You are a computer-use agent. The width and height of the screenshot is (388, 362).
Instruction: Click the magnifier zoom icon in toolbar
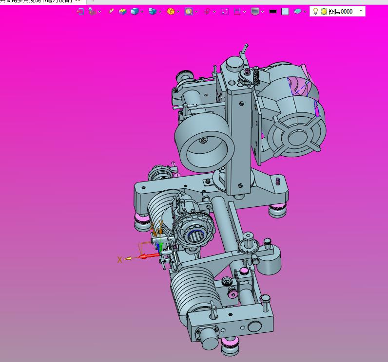188,11
